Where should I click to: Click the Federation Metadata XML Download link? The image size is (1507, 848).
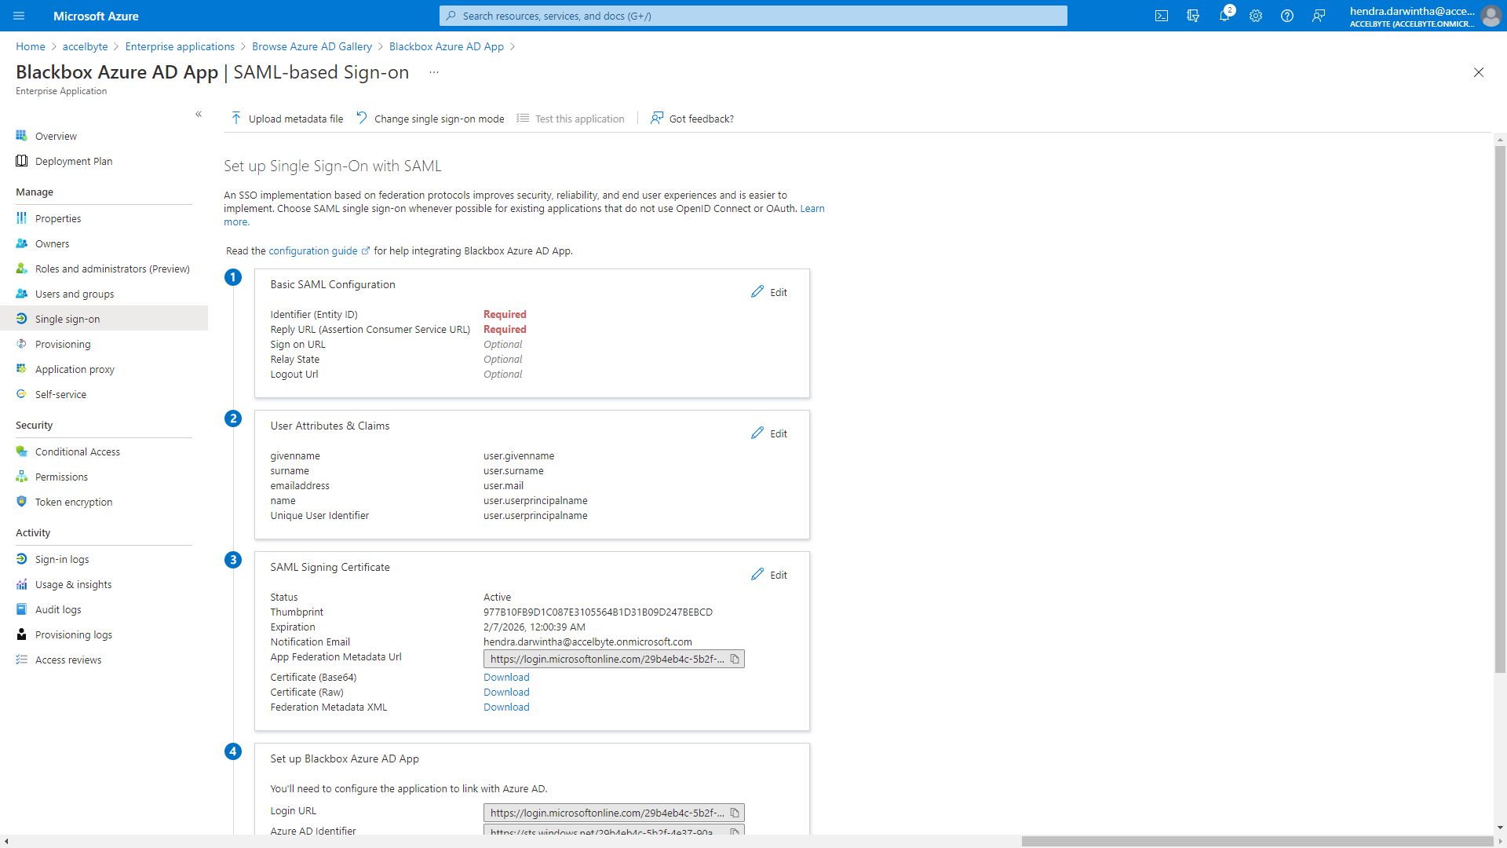tap(506, 707)
